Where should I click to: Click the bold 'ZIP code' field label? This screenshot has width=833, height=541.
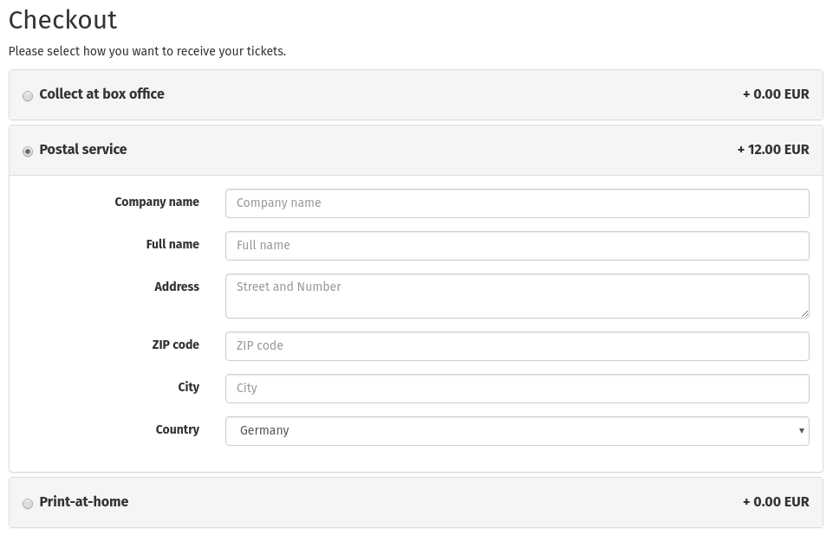175,345
